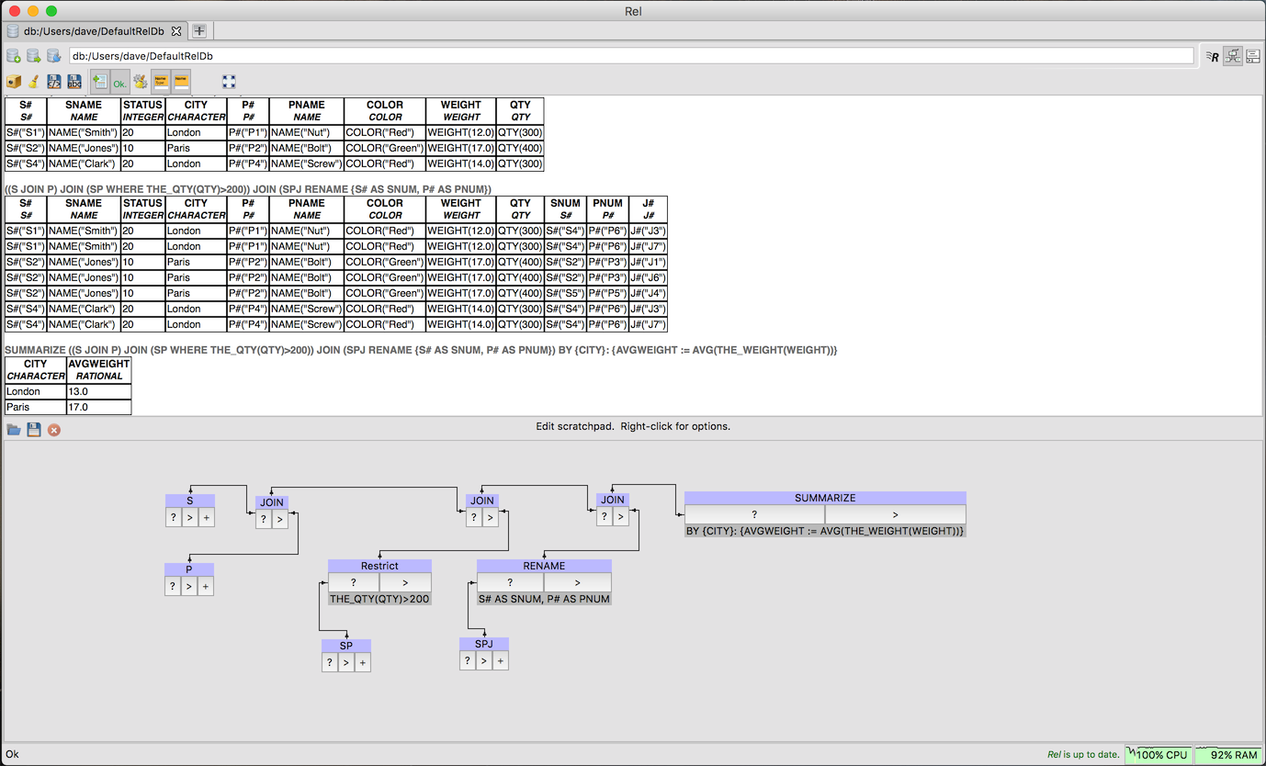The height and width of the screenshot is (766, 1266).
Task: Click the blue floppy disk save icon
Action: pyautogui.click(x=34, y=429)
